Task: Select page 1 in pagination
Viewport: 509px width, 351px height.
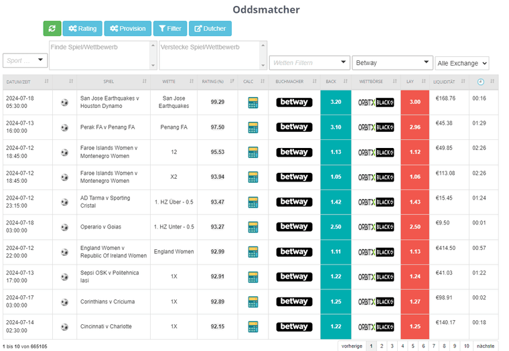Action: [371, 346]
